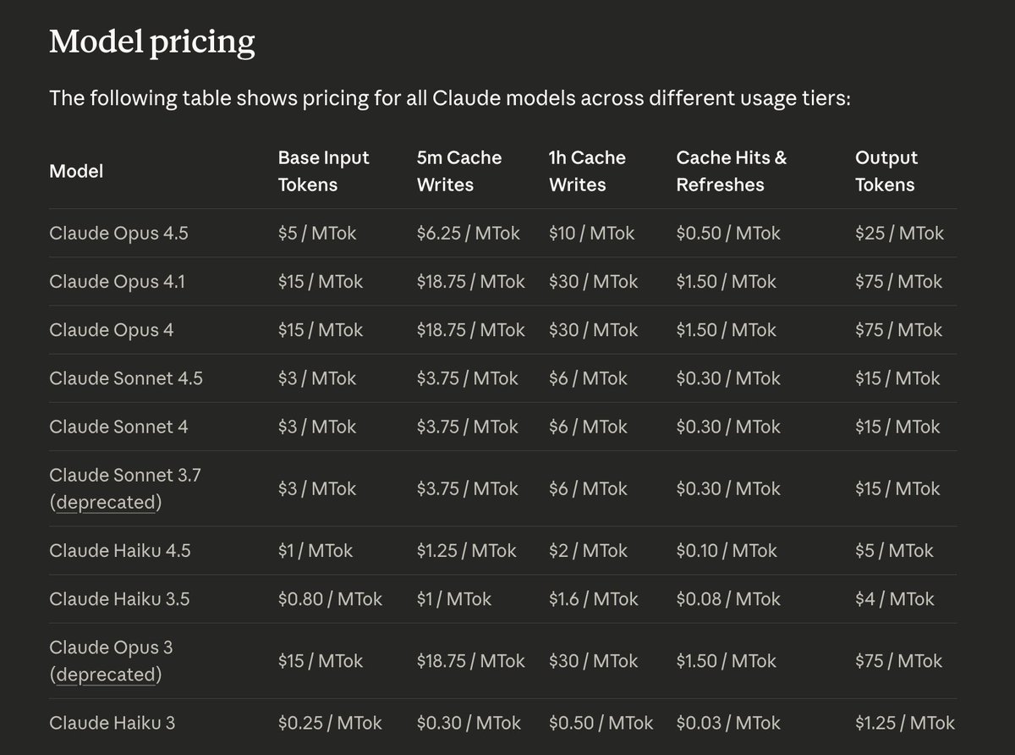Select the Claude Opus 4.5 row label

(118, 234)
